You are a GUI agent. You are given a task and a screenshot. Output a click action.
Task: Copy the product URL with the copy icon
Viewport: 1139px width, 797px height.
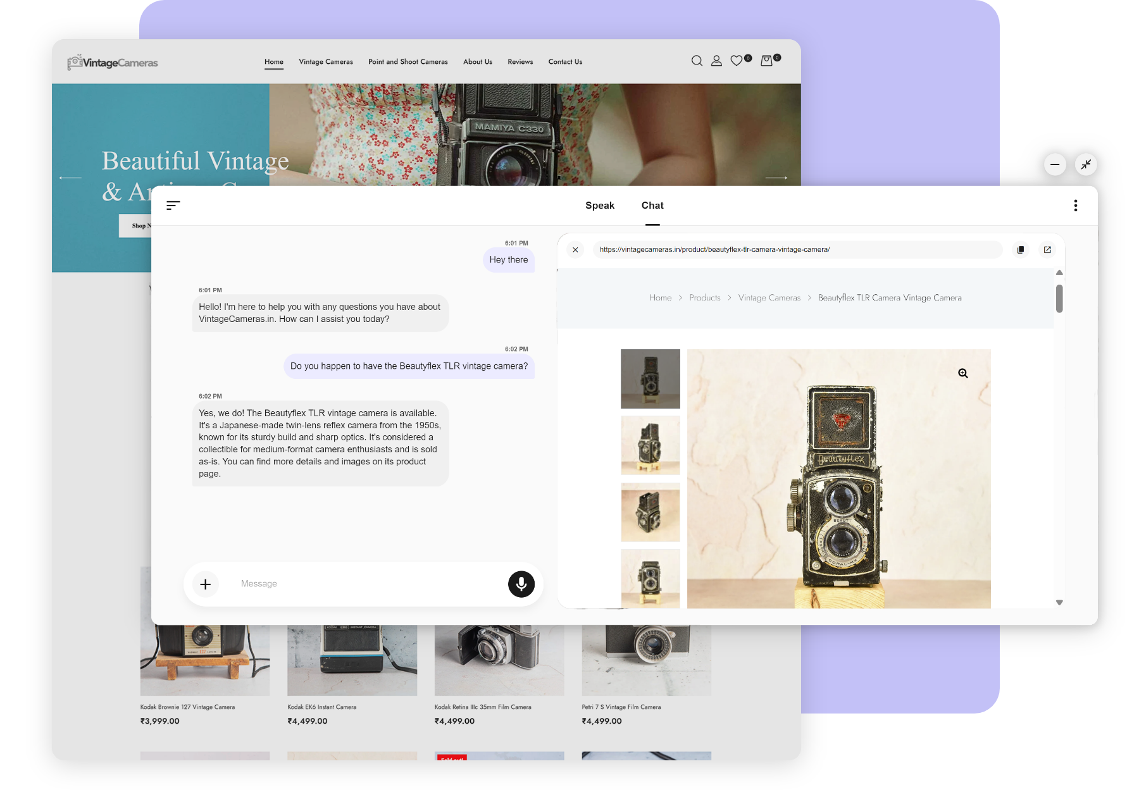pos(1021,250)
